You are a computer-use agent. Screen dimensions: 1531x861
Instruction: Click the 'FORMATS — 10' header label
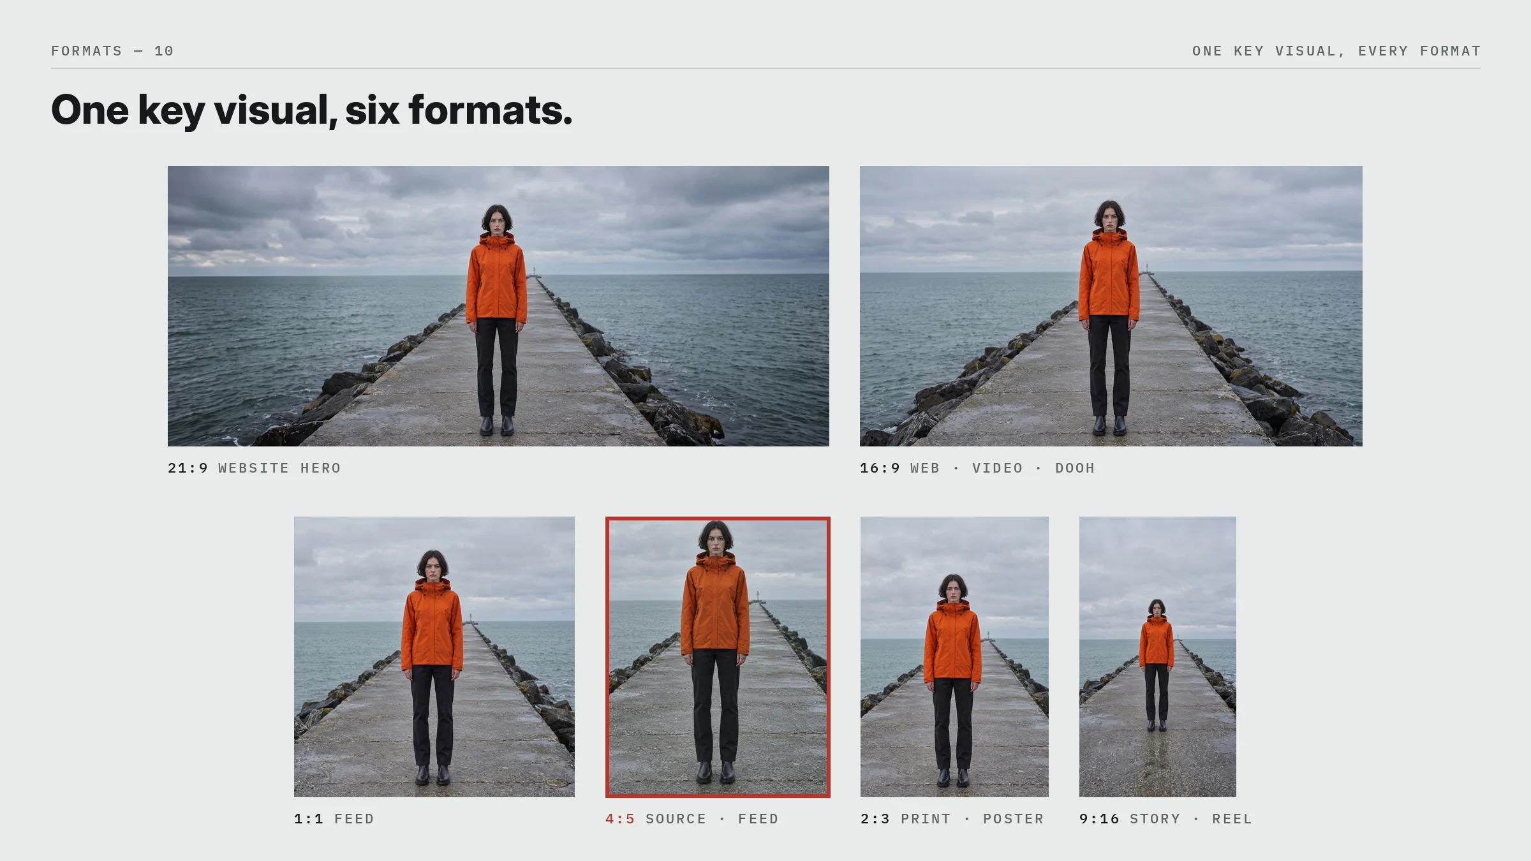pyautogui.click(x=112, y=51)
